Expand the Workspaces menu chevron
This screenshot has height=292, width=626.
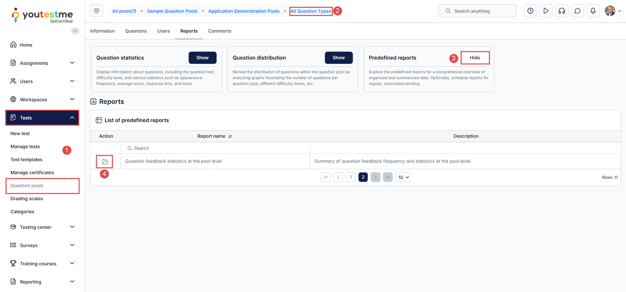coord(72,99)
